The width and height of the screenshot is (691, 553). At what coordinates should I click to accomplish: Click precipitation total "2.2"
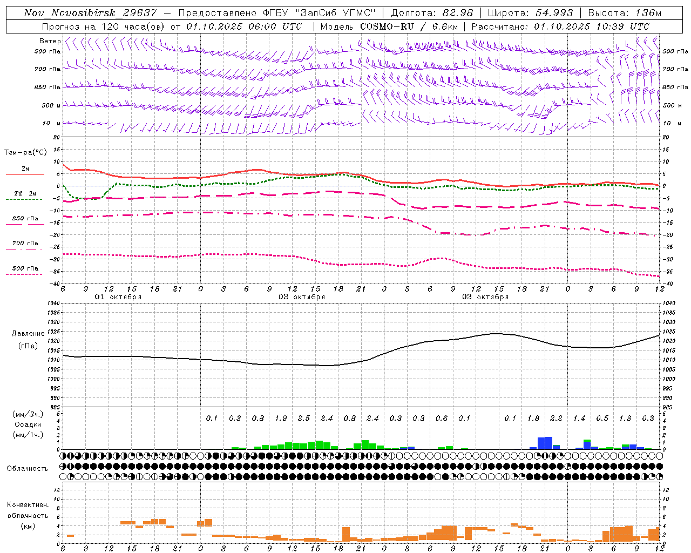tap(556, 418)
